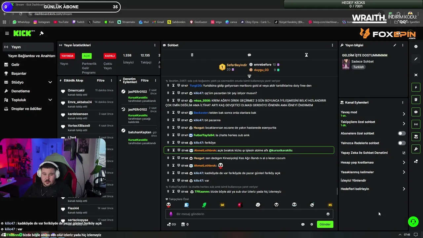Click the wrench icon in right sidebar
The height and width of the screenshot is (238, 423).
pos(416,149)
